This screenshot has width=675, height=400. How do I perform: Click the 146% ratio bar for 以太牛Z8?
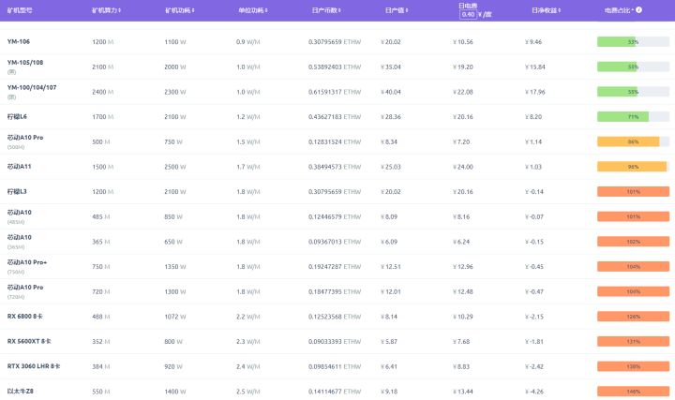click(x=633, y=390)
